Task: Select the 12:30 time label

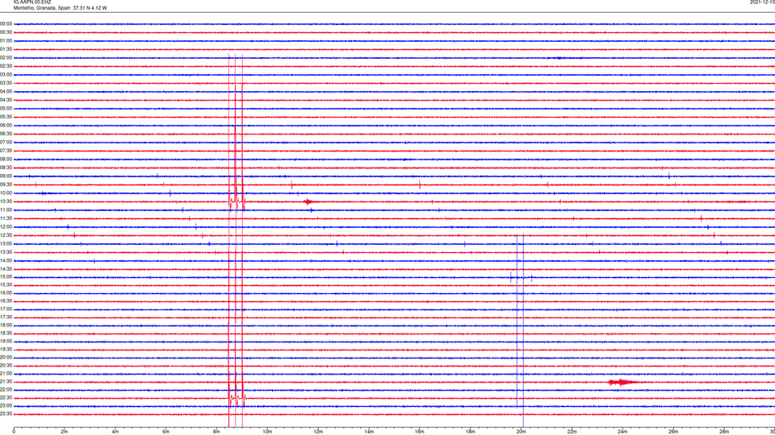Action: click(x=6, y=235)
